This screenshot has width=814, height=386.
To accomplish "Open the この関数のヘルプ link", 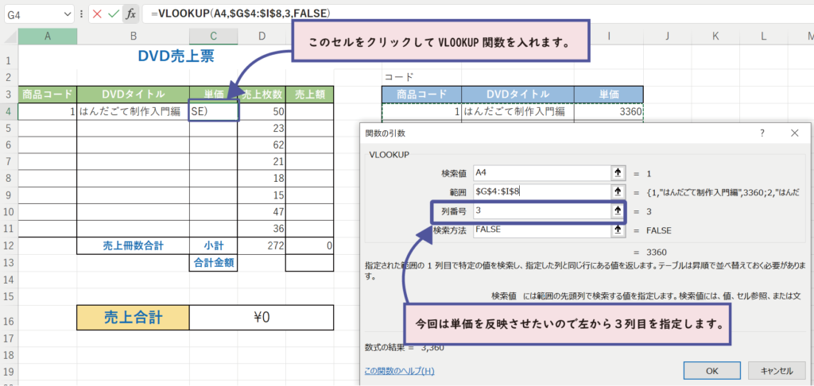I will 399,371.
